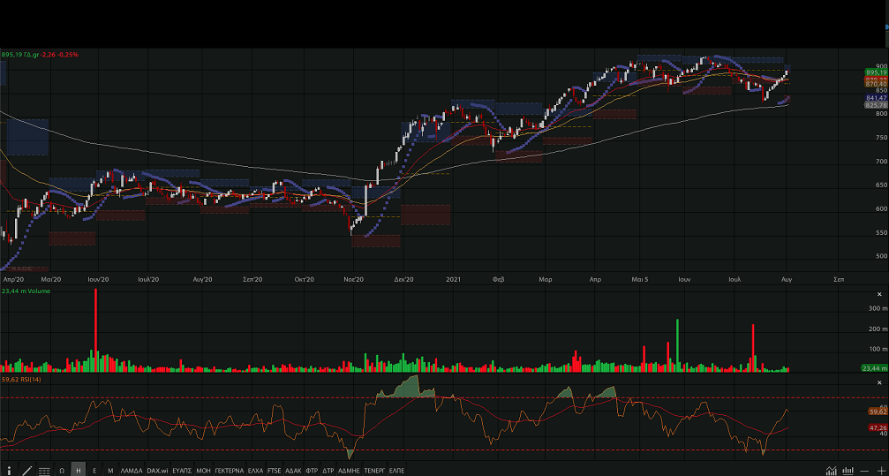Zoom out with the minus icon
This screenshot has width=889, height=476.
point(864,471)
